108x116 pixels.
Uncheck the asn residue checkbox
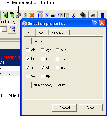(28, 67)
